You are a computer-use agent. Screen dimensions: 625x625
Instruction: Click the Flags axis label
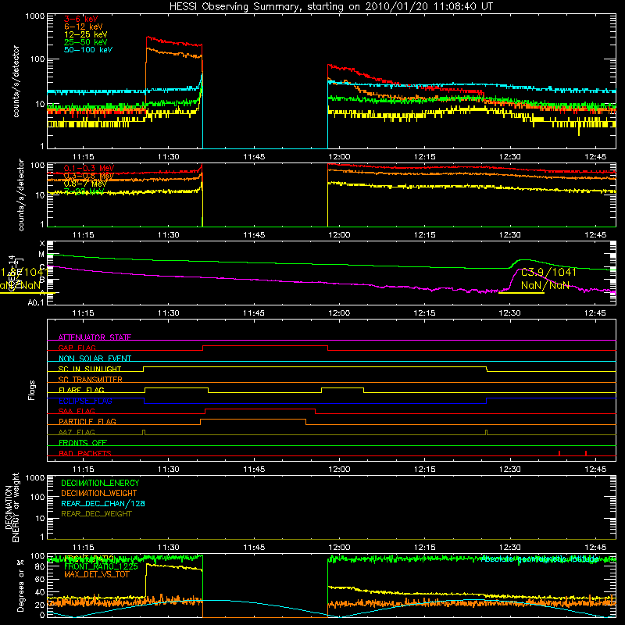point(32,390)
